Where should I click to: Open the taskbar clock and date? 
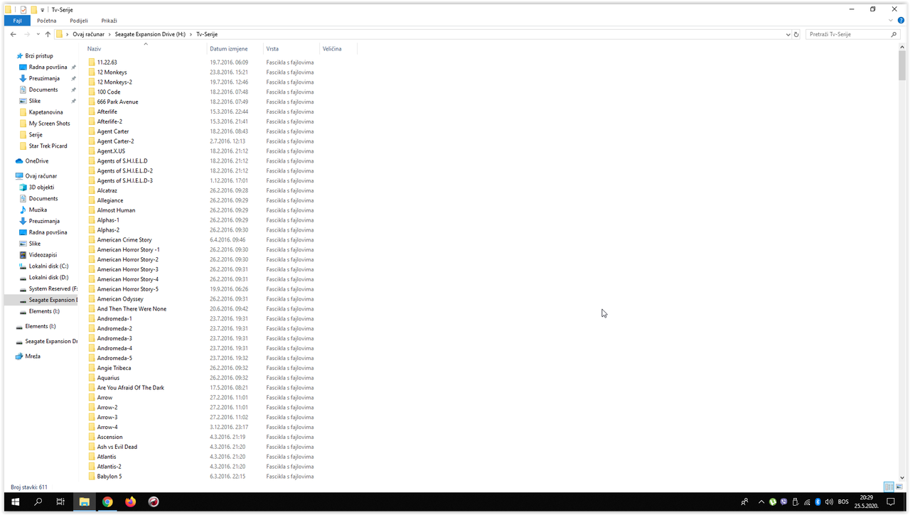(x=866, y=502)
